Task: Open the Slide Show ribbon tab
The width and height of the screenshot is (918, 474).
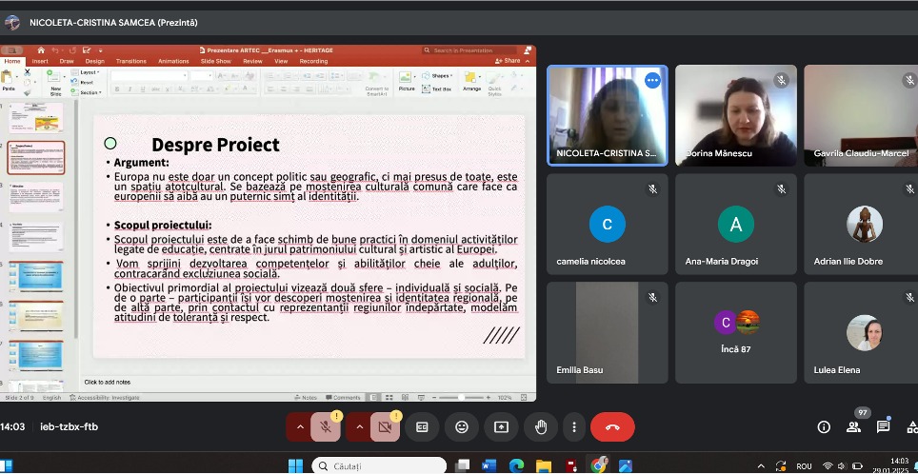Action: click(x=216, y=61)
